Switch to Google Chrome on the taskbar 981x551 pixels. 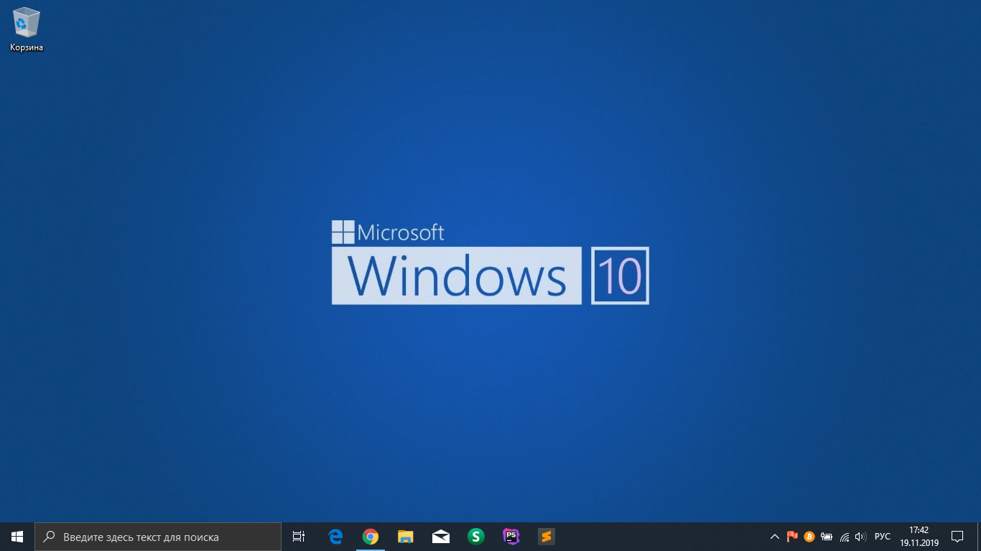point(371,537)
